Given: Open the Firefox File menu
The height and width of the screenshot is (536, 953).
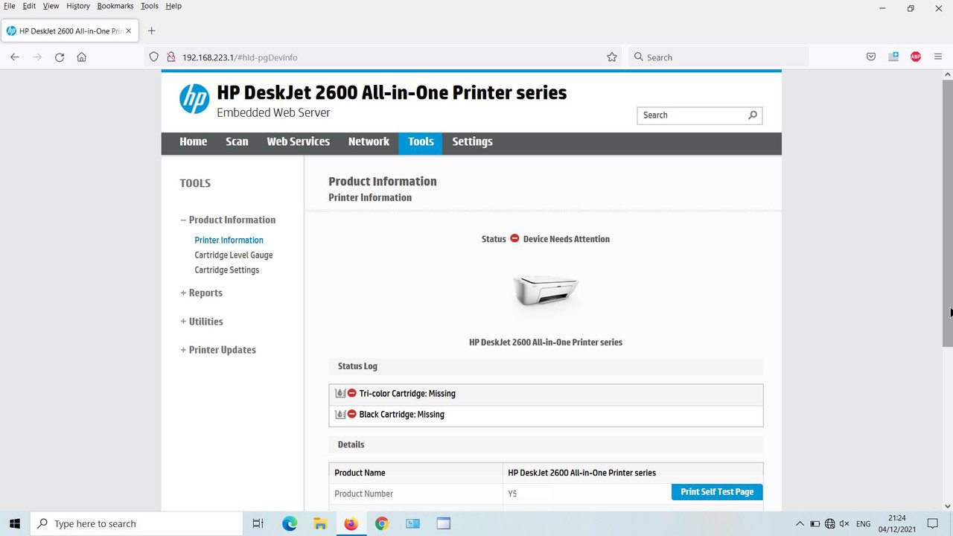Looking at the screenshot, I should [10, 6].
